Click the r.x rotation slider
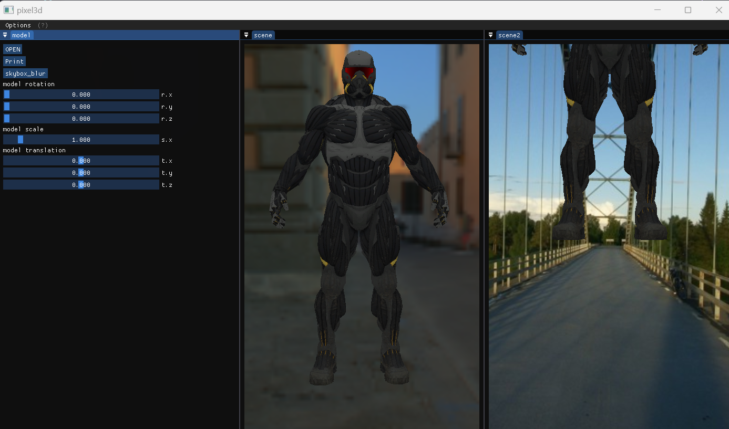This screenshot has height=429, width=729. point(81,95)
